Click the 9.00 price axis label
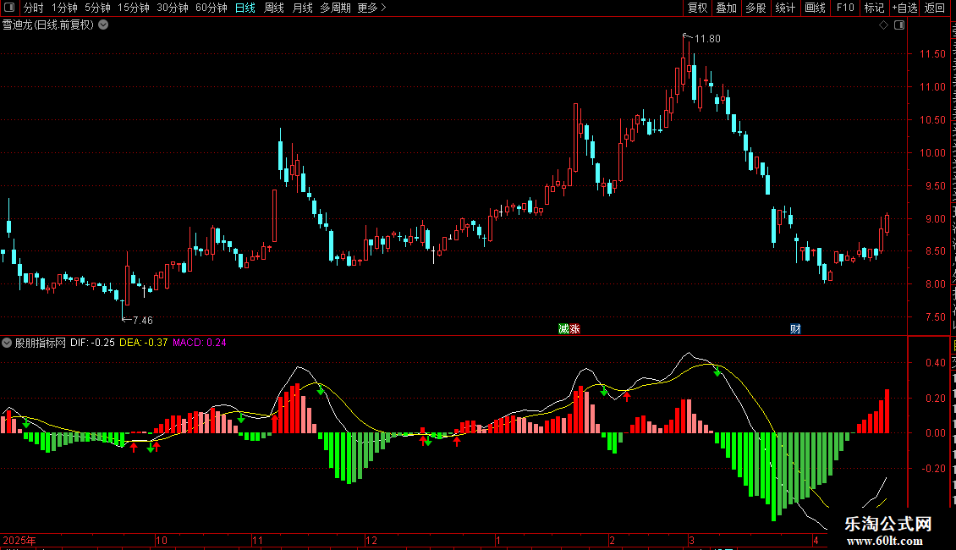 tap(935, 219)
